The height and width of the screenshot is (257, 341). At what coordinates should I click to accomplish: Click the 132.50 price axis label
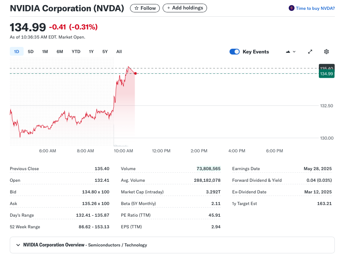click(326, 106)
